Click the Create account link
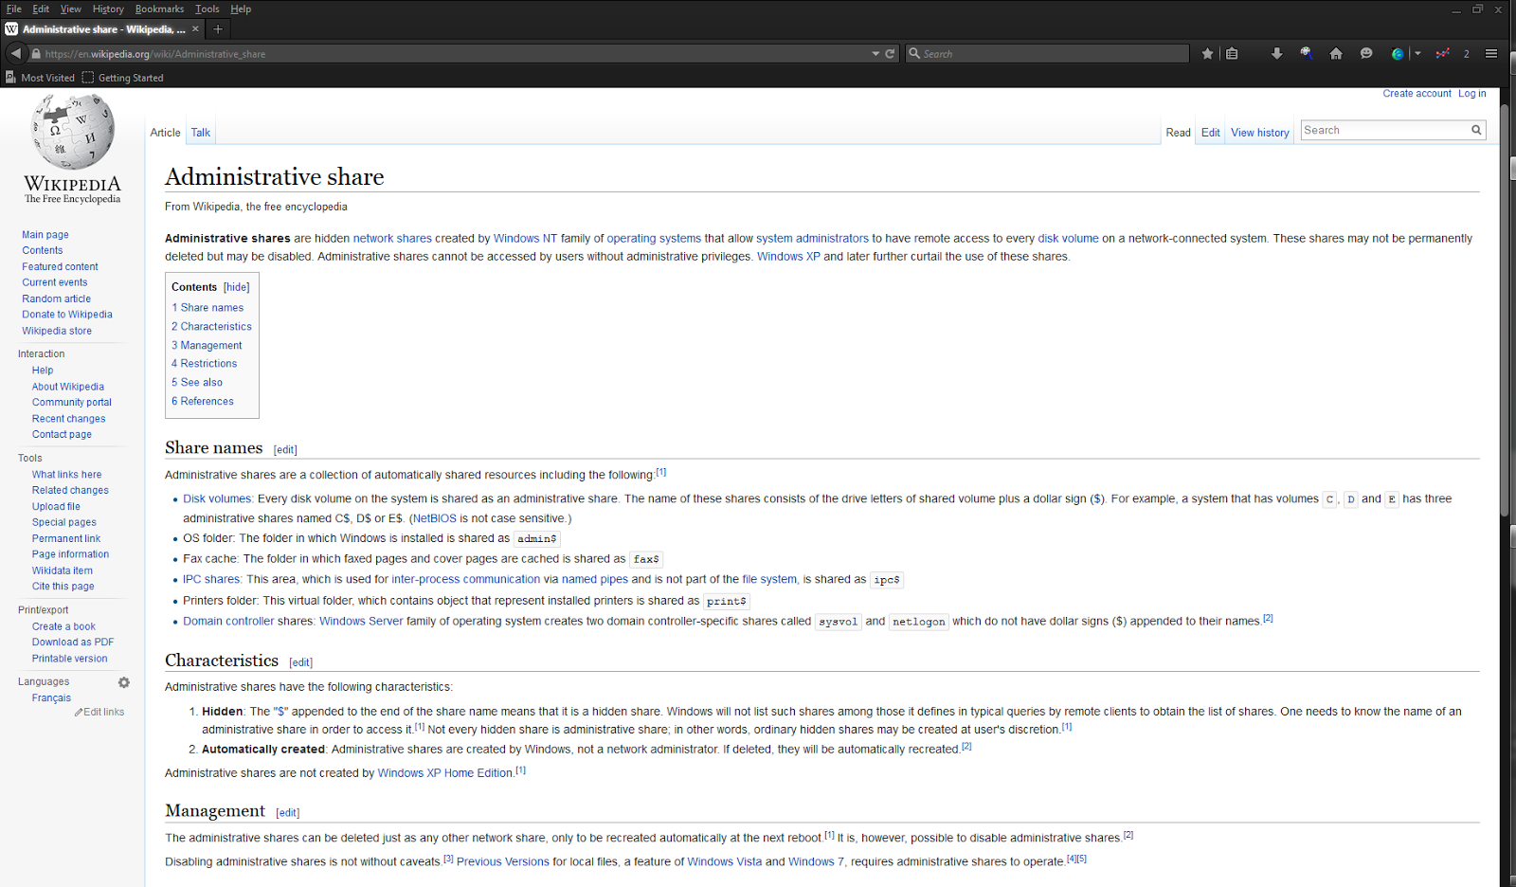 (x=1417, y=94)
